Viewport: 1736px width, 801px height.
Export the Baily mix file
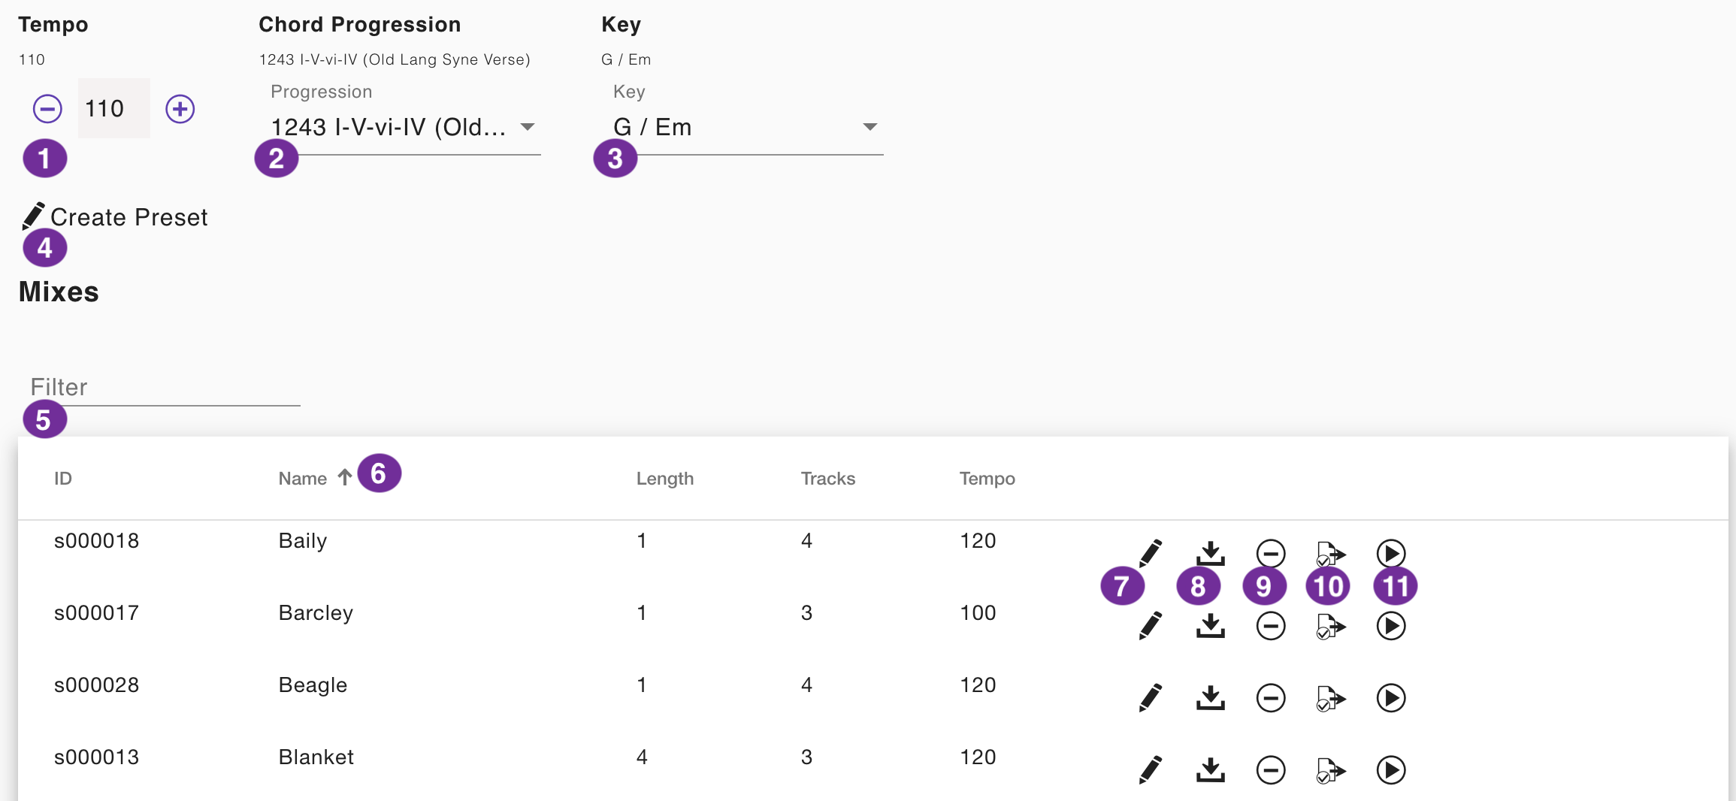coord(1331,554)
